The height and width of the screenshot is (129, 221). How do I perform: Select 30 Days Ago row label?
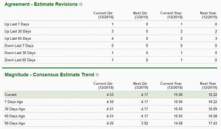[15, 109]
